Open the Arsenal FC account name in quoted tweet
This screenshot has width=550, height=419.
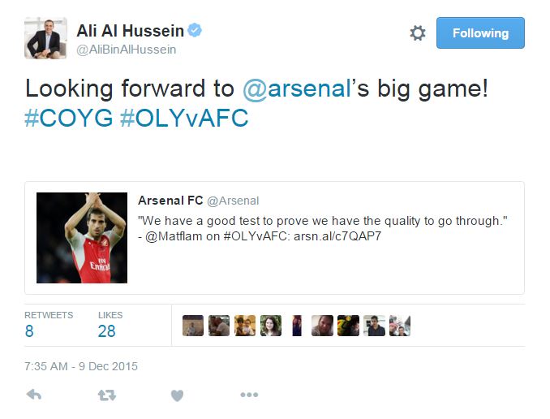[170, 201]
